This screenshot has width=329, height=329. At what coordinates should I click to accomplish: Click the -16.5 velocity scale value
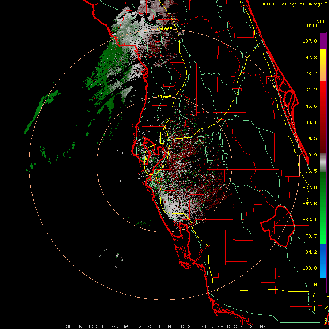310,171
